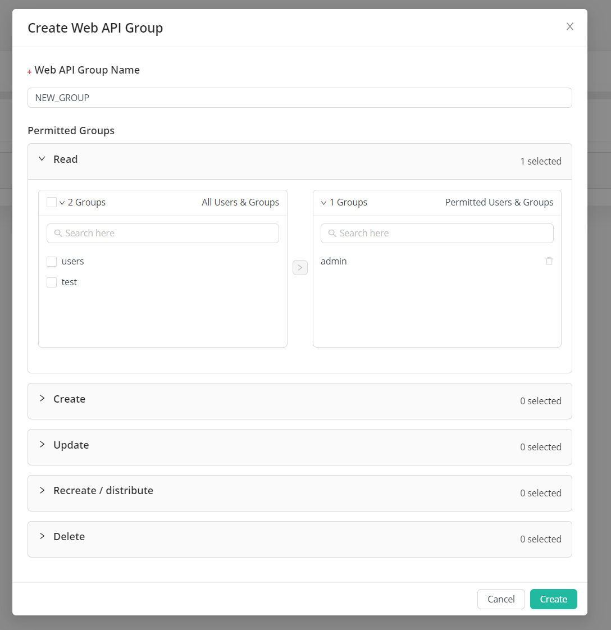
Task: Click the Web API Group Name field
Action: (299, 98)
